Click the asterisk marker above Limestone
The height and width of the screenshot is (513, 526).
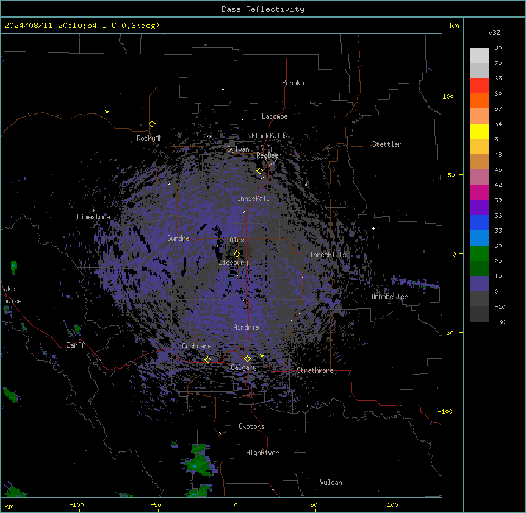tap(93, 211)
